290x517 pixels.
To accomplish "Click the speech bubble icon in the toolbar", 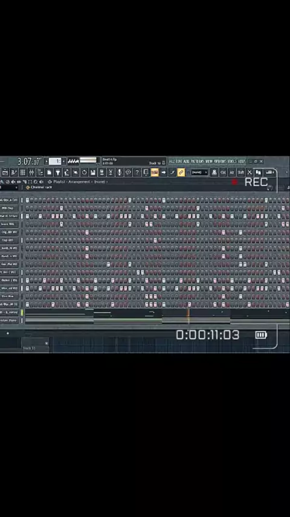I will pyautogui.click(x=128, y=172).
